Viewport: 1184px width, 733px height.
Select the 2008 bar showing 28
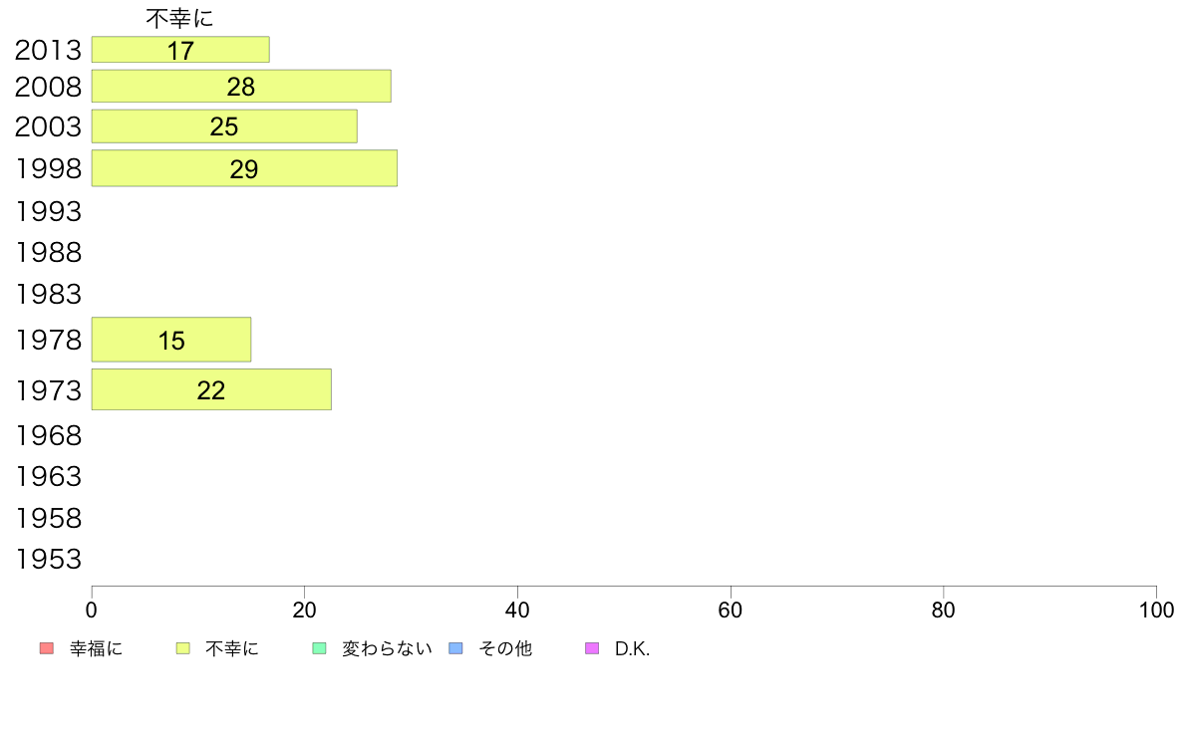point(241,86)
